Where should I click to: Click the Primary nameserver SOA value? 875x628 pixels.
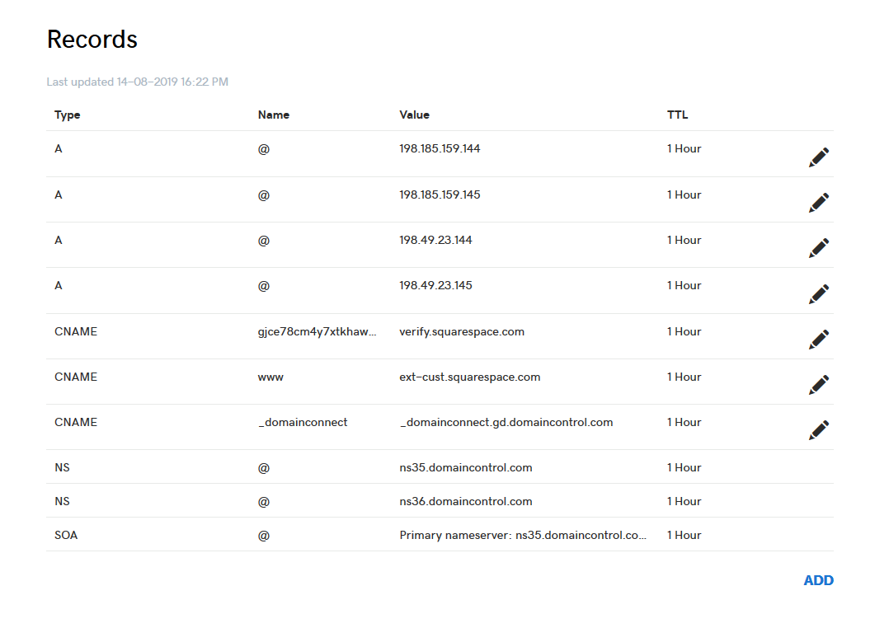coord(523,536)
